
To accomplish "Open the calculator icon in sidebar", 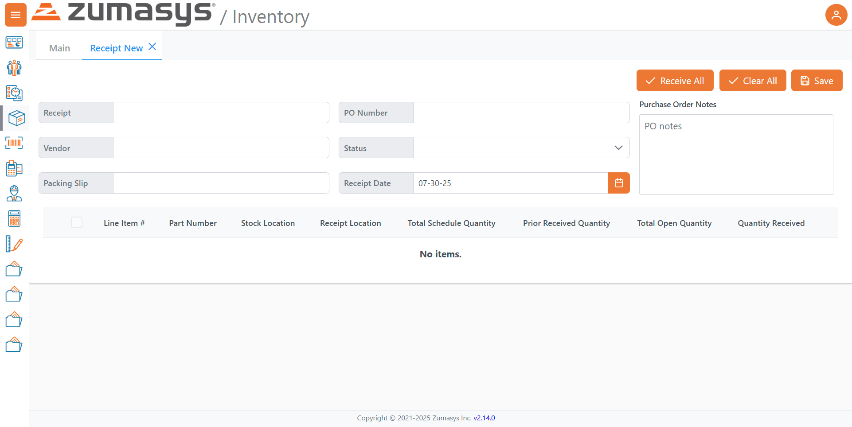I will 14,219.
